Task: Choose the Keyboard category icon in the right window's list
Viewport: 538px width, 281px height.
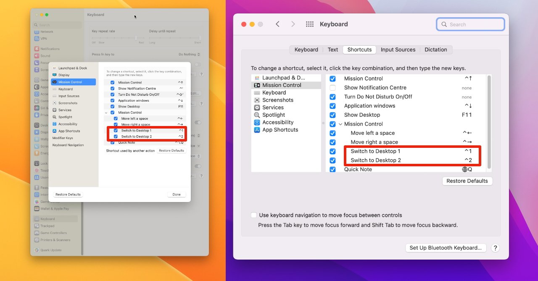Action: click(257, 93)
